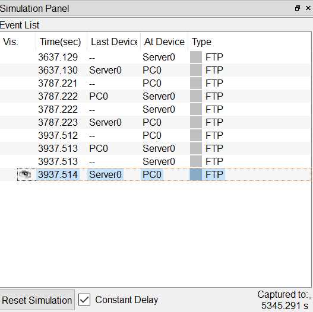Click the gray swatch of event 3937.512
This screenshot has width=313, height=312.
(x=196, y=135)
